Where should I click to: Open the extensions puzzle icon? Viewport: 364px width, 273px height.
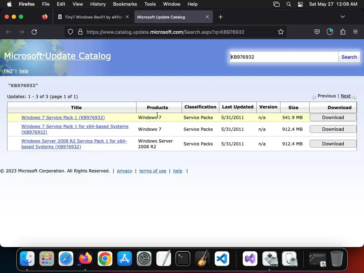point(343,32)
